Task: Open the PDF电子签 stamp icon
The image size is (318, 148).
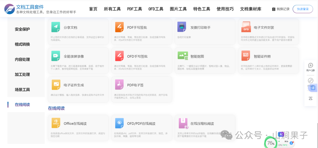Action: (x=120, y=85)
